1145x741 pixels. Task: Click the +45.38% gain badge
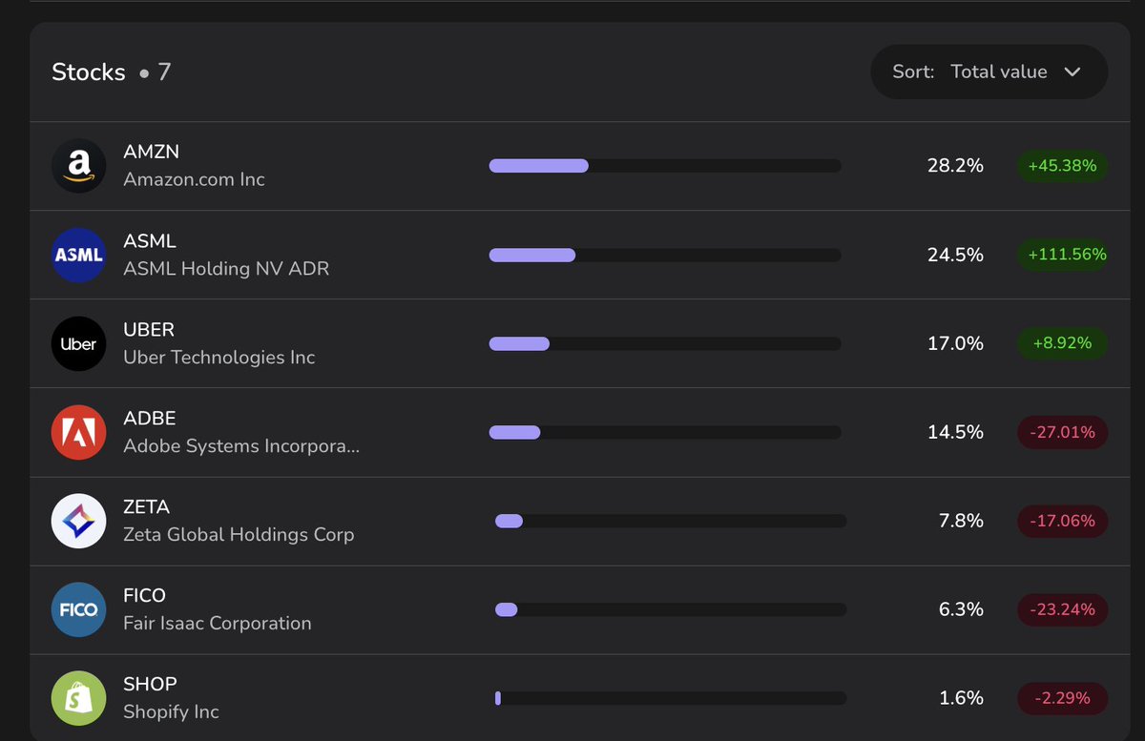(x=1062, y=166)
